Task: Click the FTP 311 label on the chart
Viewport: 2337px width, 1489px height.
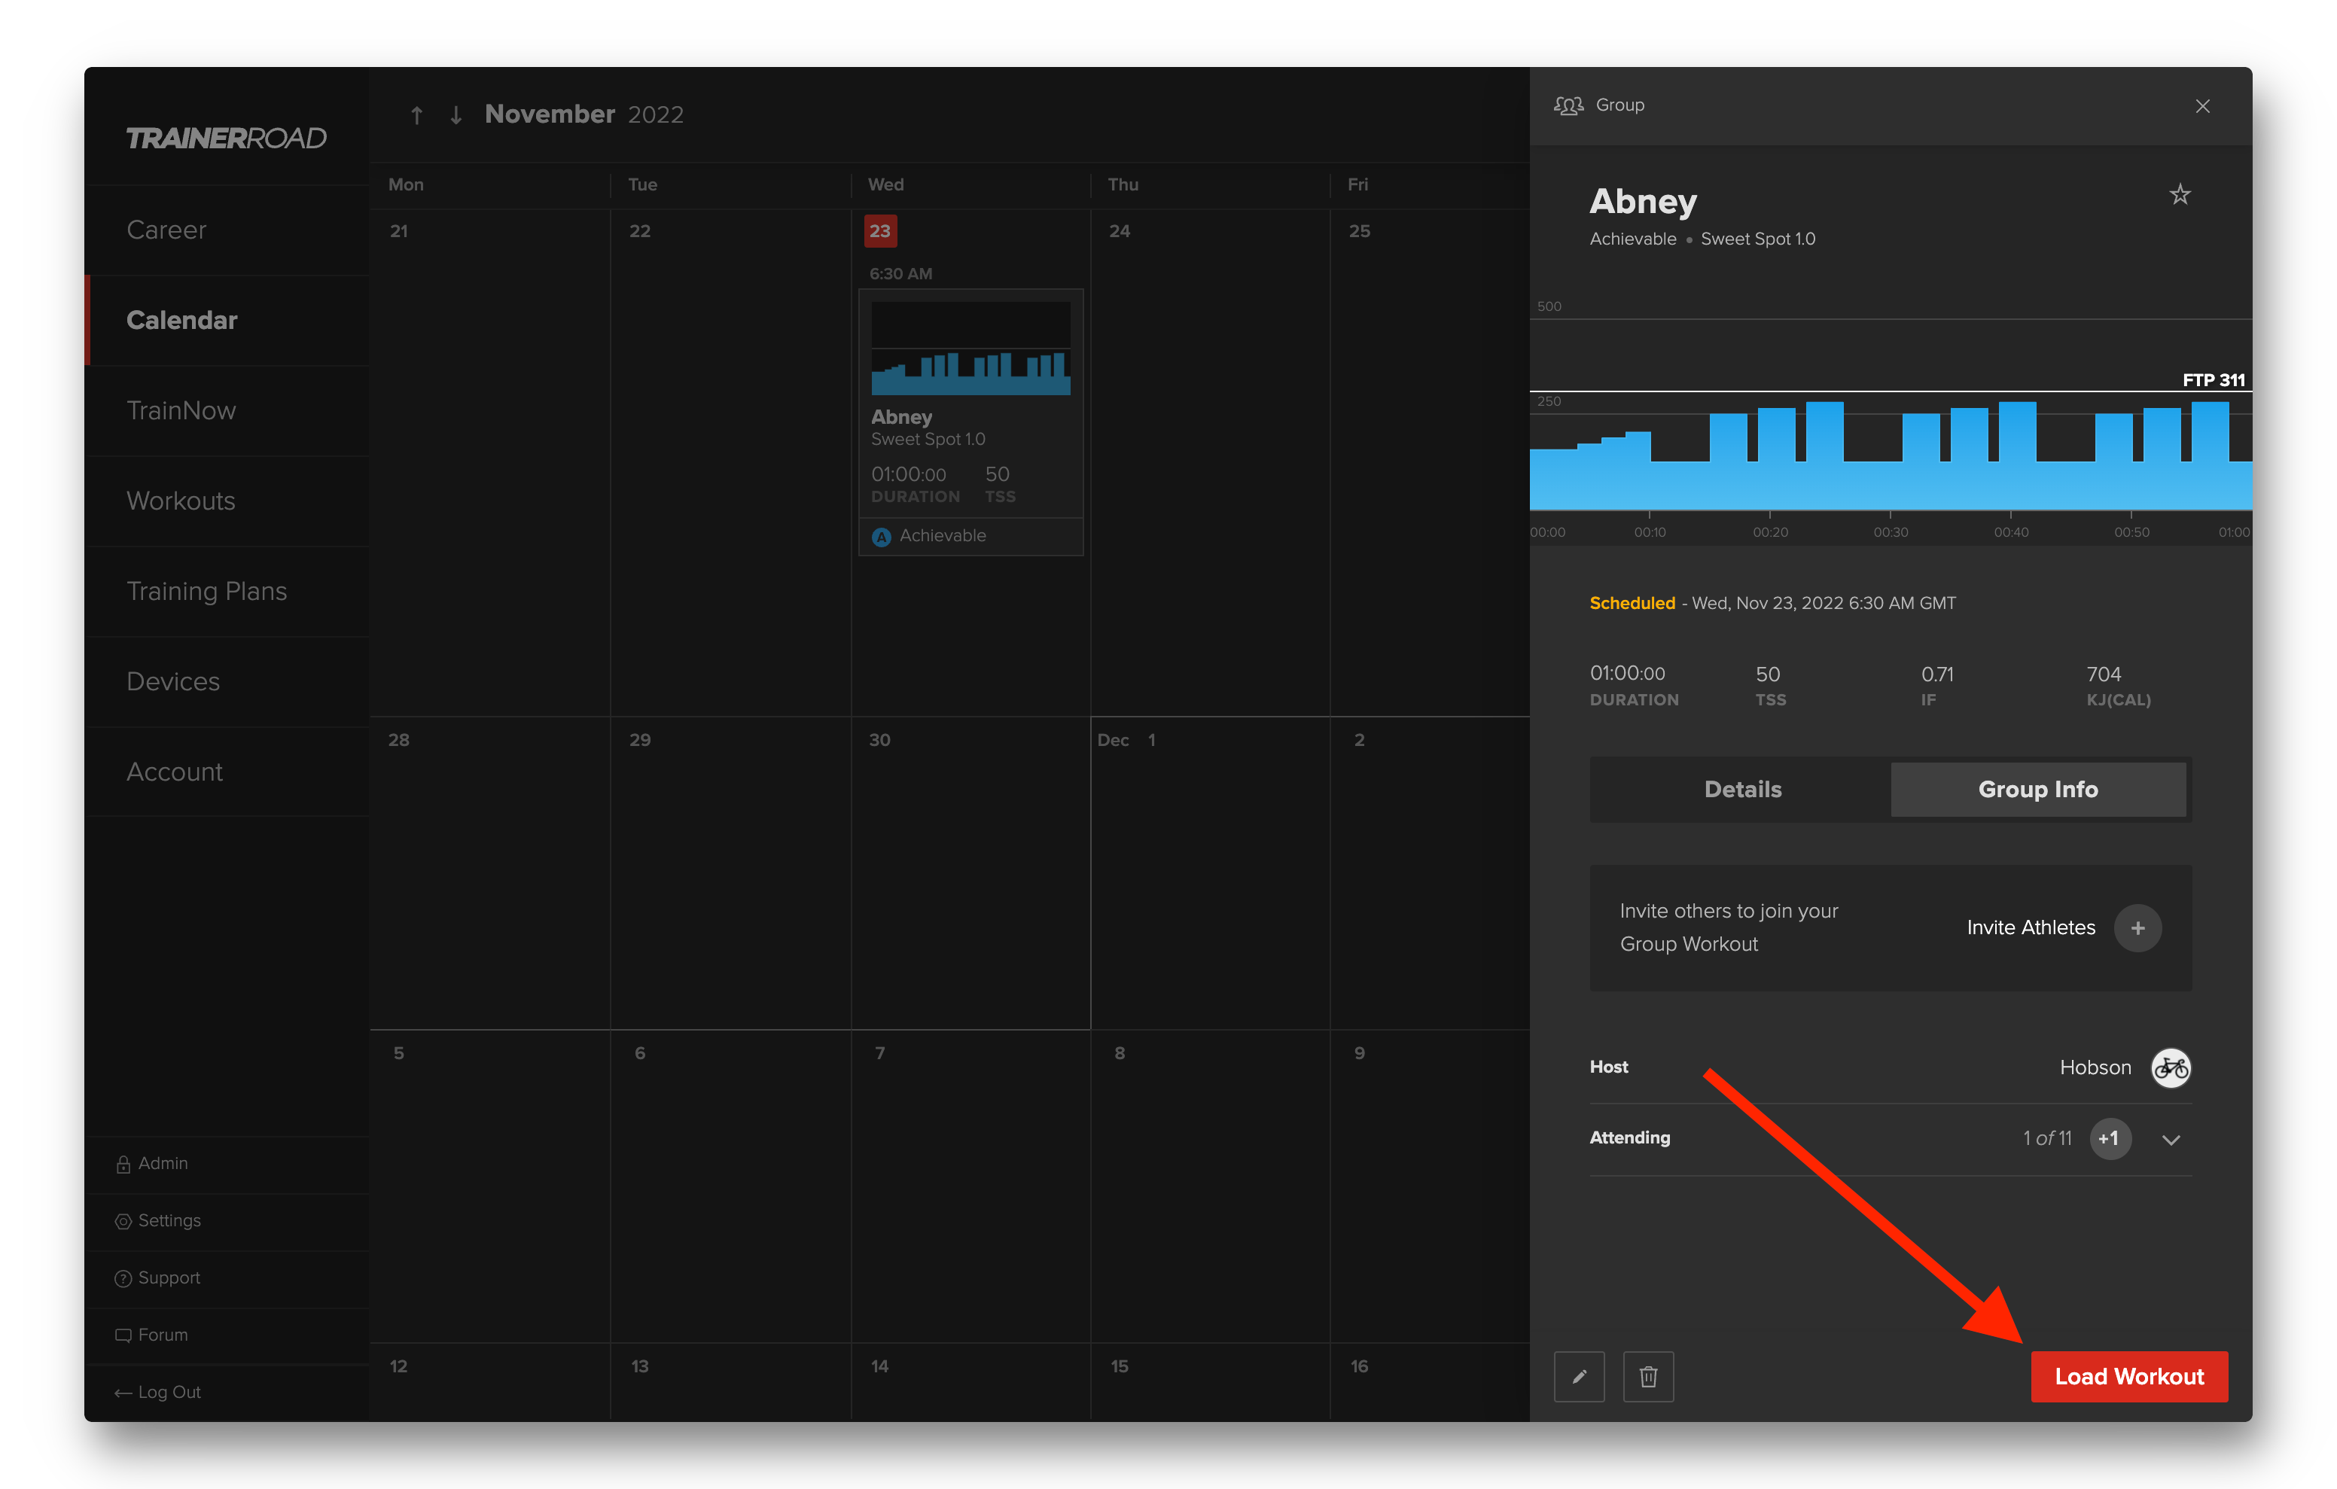Action: pyautogui.click(x=2213, y=379)
